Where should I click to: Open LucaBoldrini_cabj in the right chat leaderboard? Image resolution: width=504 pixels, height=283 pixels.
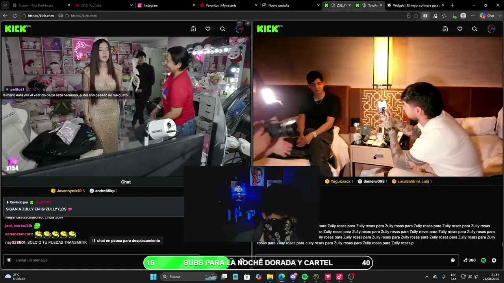tap(411, 181)
